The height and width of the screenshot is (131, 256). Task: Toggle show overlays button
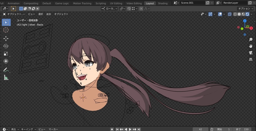[x=220, y=14]
